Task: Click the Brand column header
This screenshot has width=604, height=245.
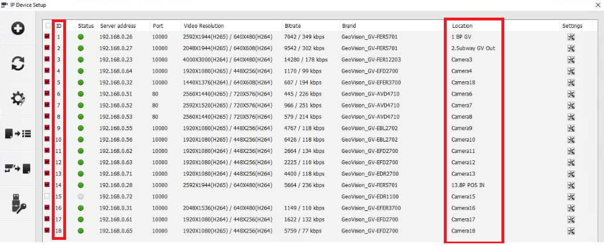Action: (x=349, y=26)
